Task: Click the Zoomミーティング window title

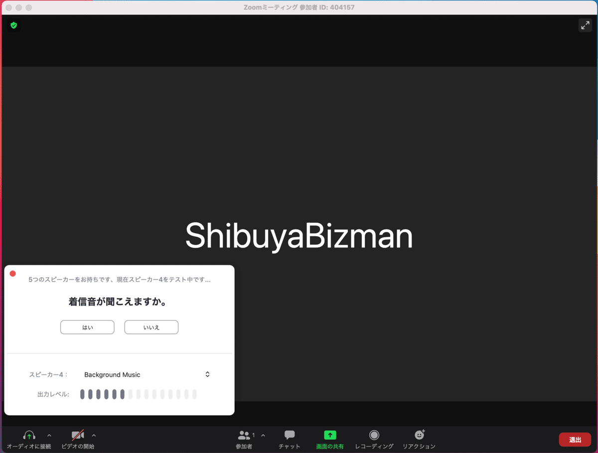Action: [299, 7]
